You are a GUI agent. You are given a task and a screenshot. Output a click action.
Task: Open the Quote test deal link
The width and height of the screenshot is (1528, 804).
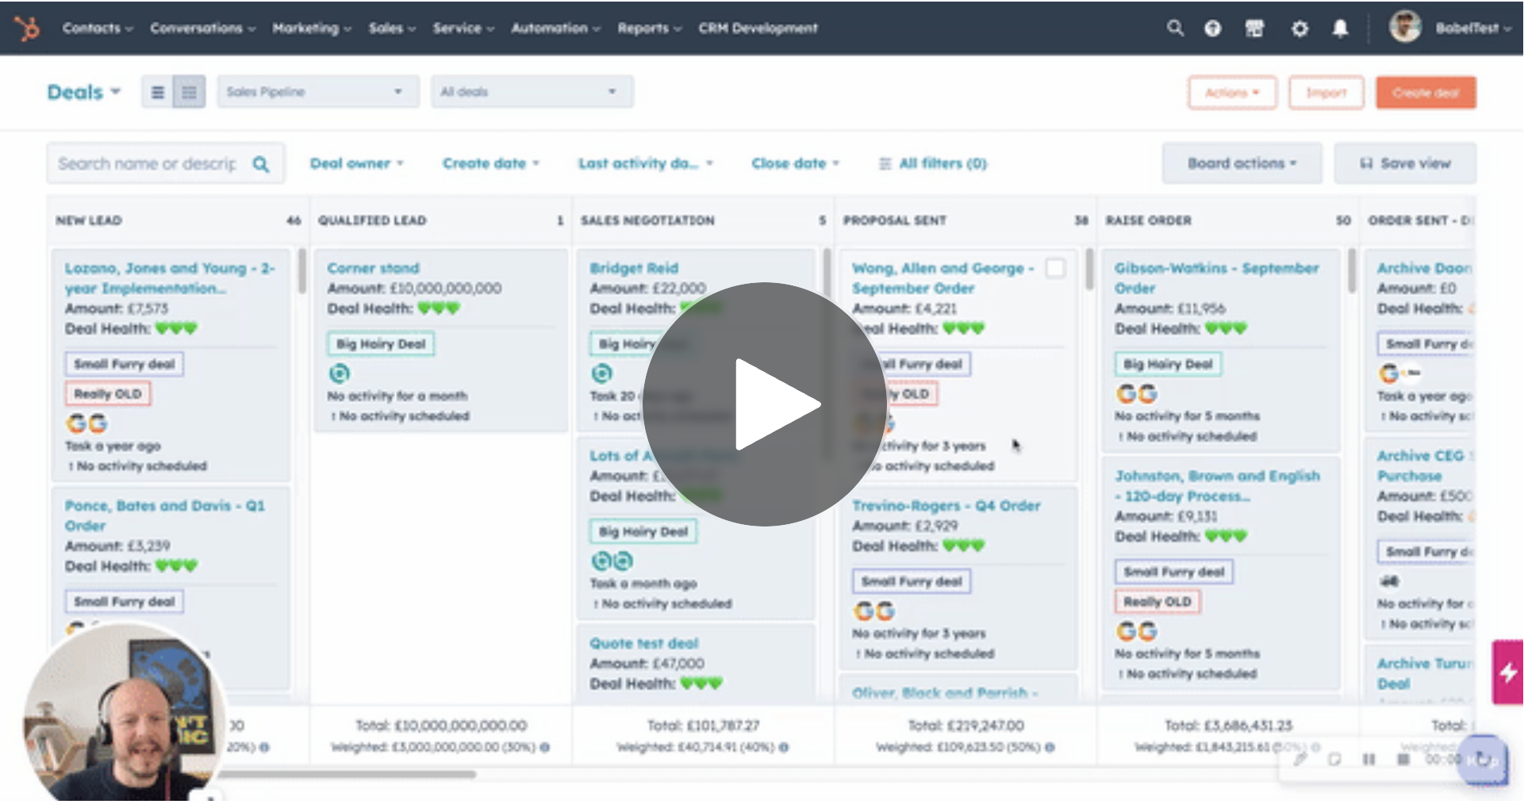tap(646, 645)
